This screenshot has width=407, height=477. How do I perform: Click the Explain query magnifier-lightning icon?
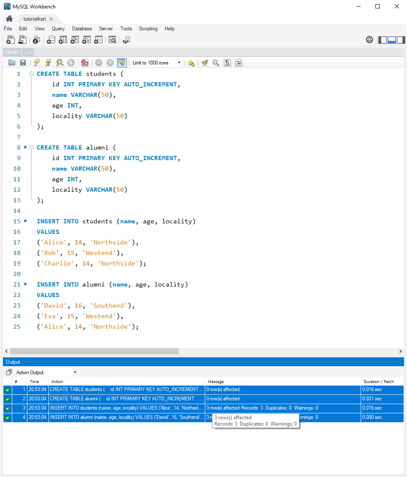[x=60, y=63]
